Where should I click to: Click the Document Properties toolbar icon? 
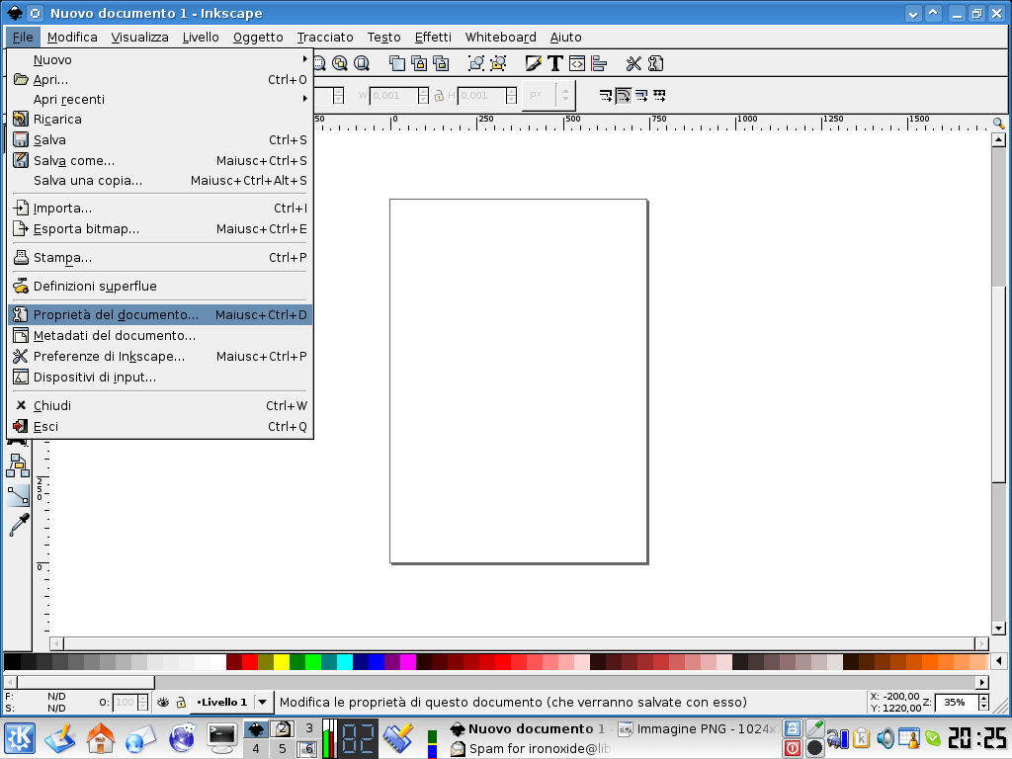click(654, 63)
